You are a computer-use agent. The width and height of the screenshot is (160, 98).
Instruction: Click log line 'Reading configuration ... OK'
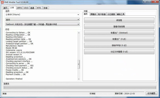click(x=18, y=35)
